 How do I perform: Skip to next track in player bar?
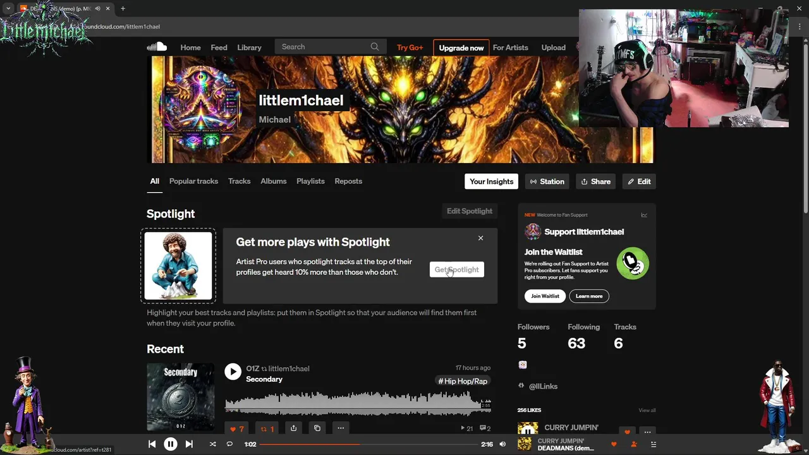[x=189, y=444]
